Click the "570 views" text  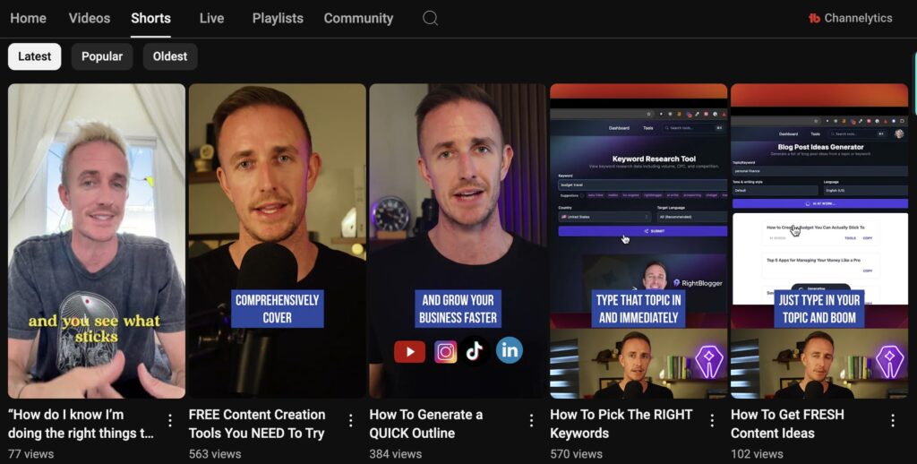coord(576,454)
